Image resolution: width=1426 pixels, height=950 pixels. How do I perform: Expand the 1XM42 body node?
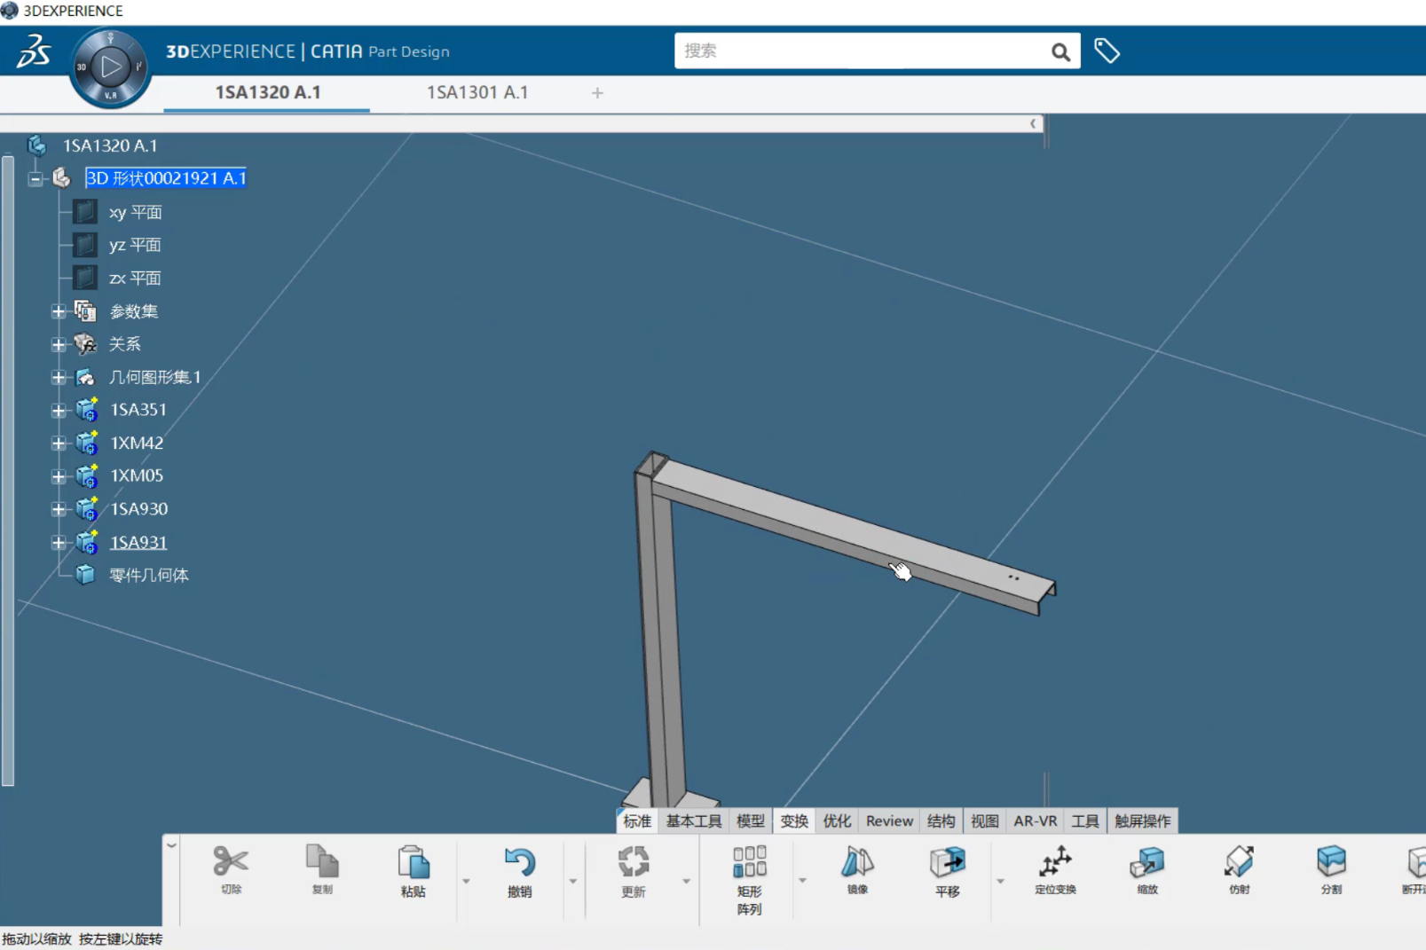click(x=59, y=444)
